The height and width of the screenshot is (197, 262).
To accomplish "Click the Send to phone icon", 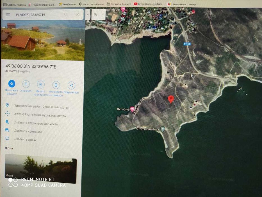I will point(56,85).
